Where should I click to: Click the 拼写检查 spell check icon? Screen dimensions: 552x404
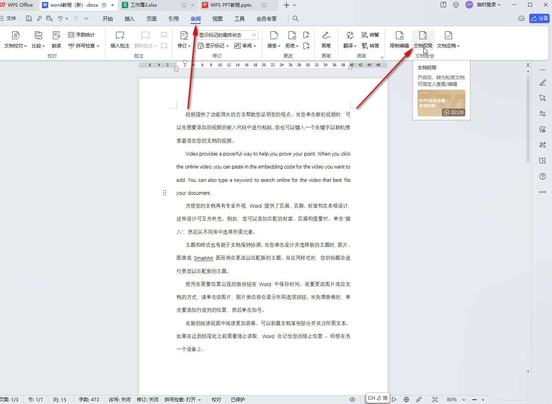[x=71, y=45]
